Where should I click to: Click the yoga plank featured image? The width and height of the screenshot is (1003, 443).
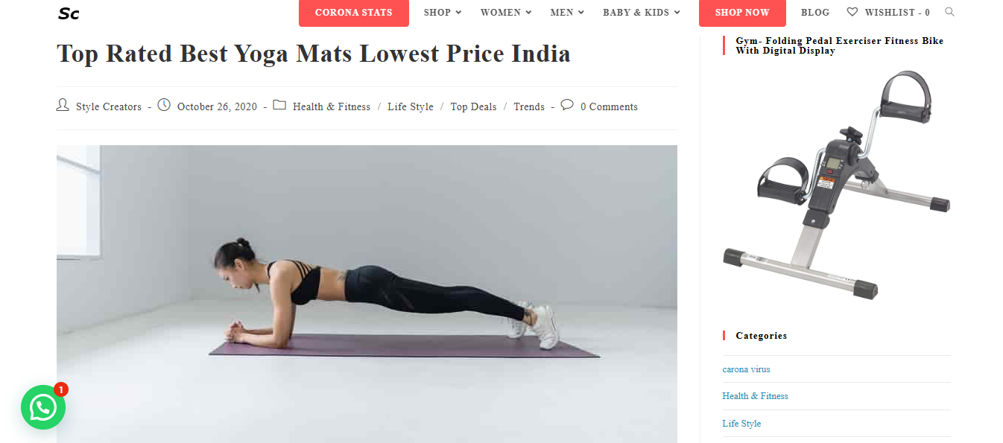coord(367,294)
